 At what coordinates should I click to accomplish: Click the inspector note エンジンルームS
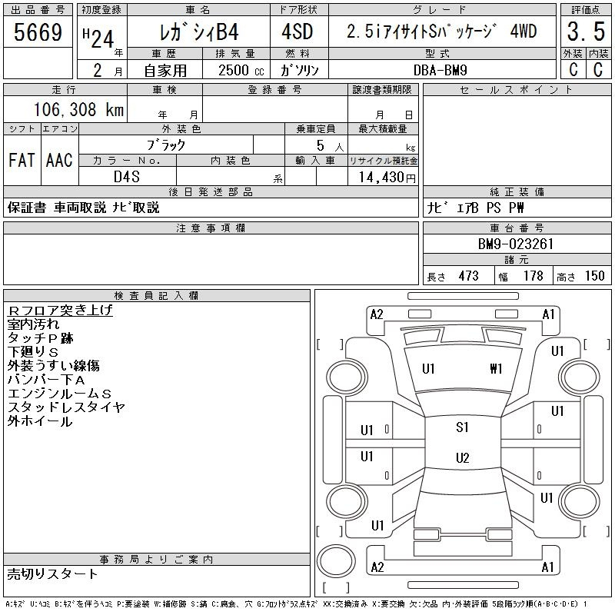point(59,394)
